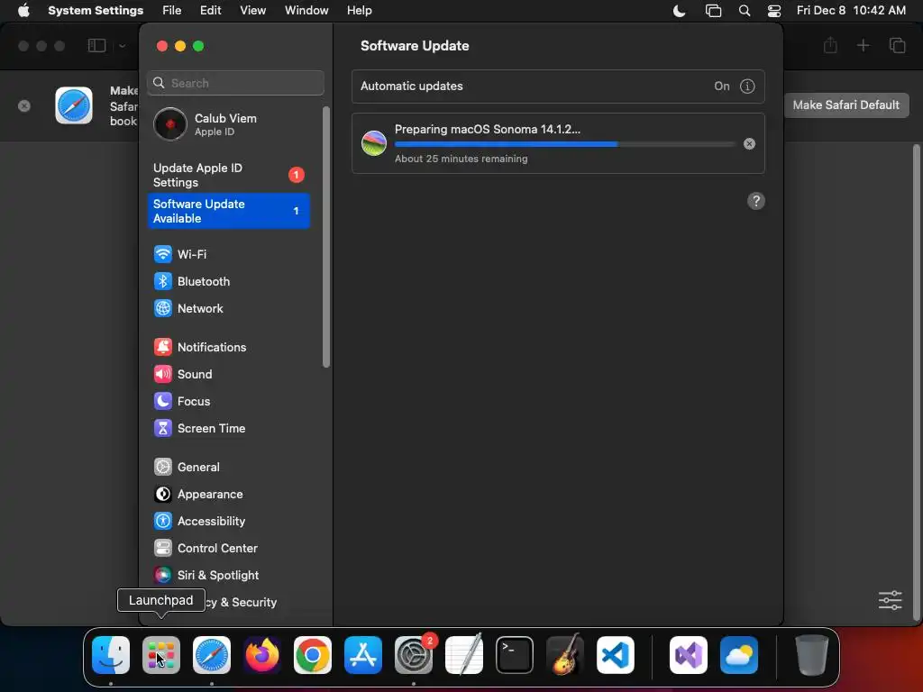Click the settings sidebar scrollbar
Screen dimensions: 923x692
pos(326,237)
